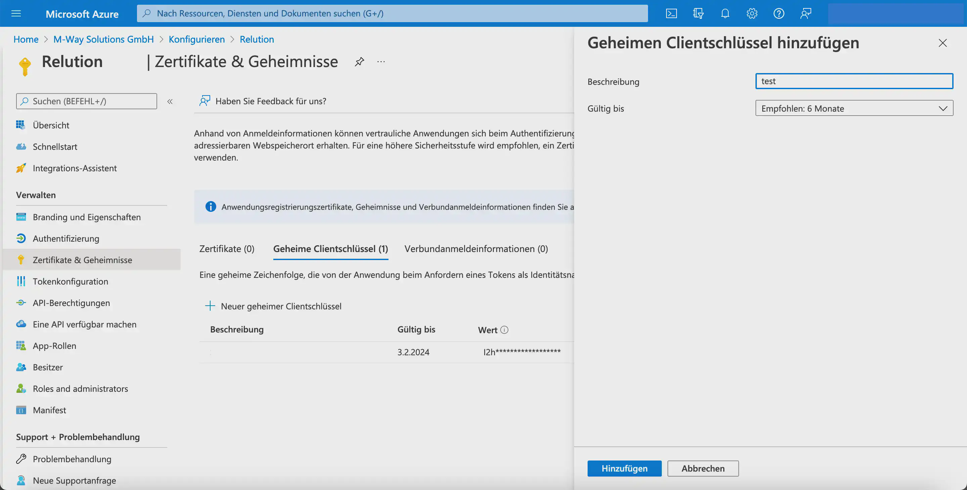Click the help question mark icon

pos(779,13)
